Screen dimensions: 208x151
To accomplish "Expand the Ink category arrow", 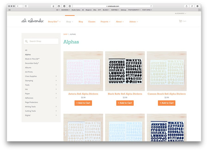I will [56, 89].
